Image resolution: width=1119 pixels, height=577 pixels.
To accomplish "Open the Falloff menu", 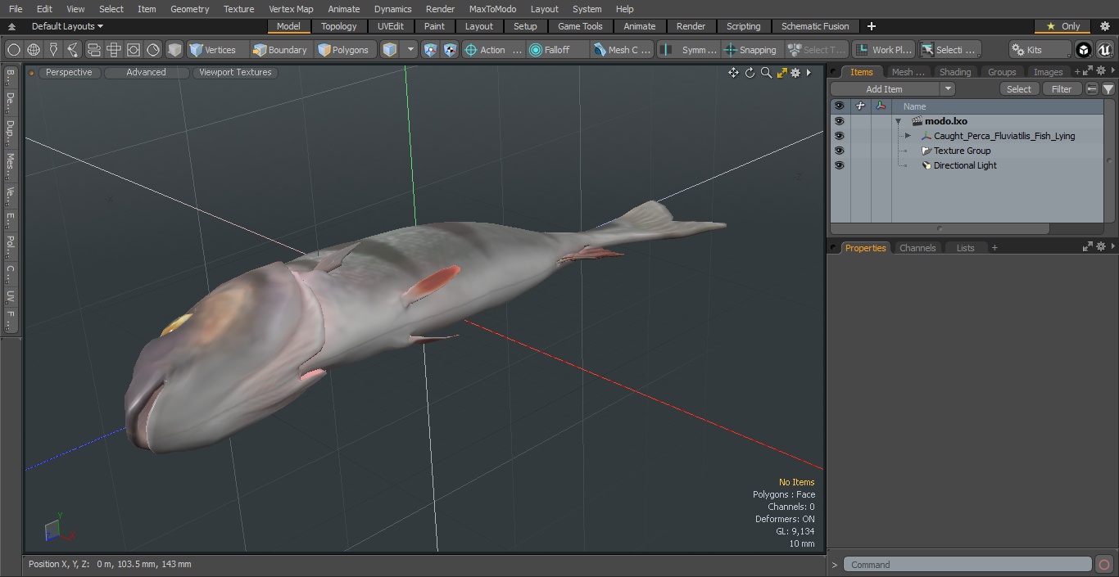I will [x=557, y=50].
